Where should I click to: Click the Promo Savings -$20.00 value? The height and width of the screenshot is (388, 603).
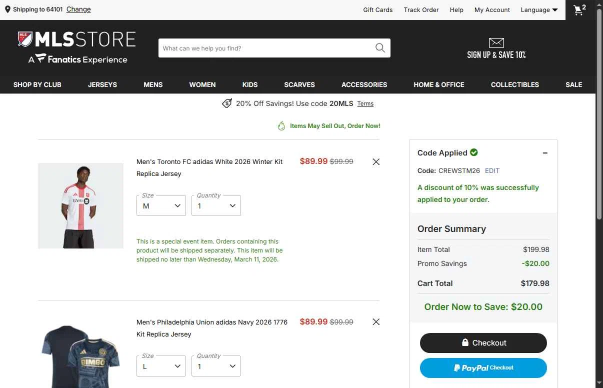pyautogui.click(x=535, y=263)
